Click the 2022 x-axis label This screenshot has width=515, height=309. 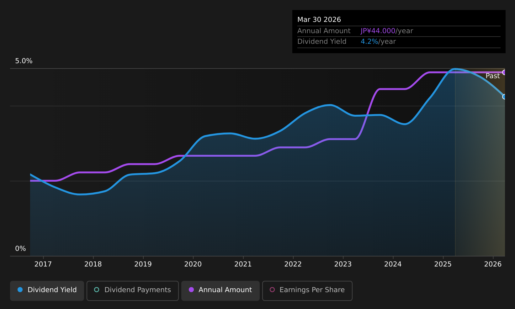pos(293,264)
